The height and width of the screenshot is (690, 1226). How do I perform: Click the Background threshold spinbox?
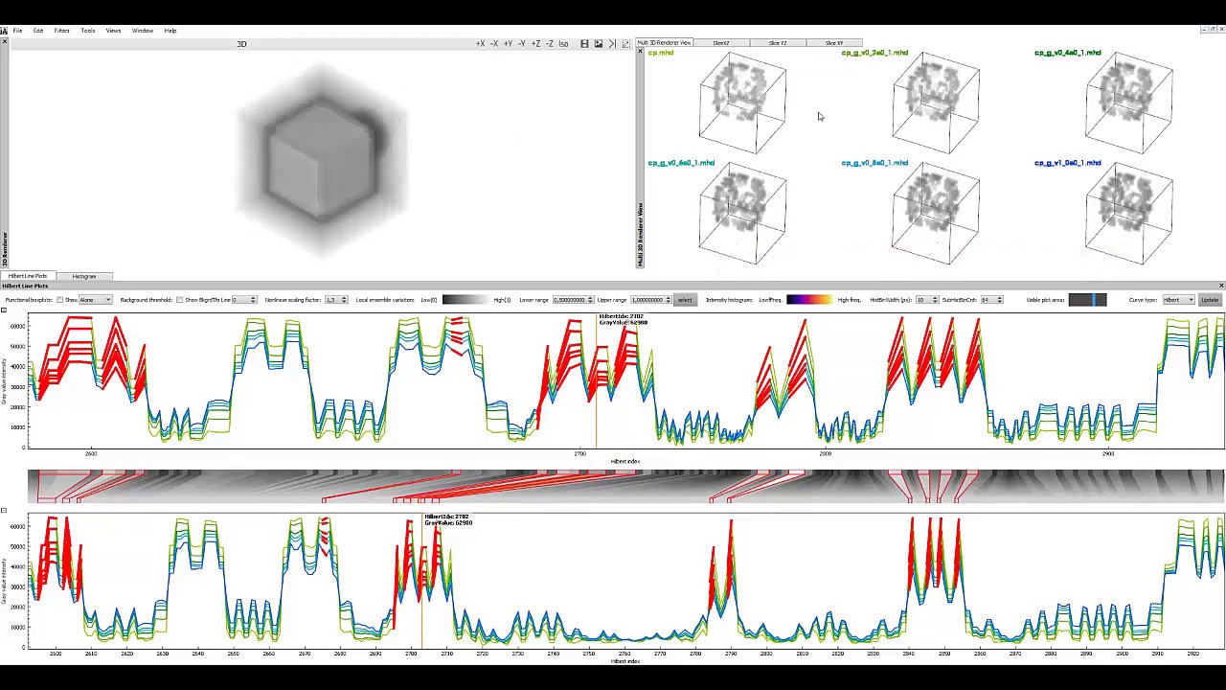coord(244,300)
